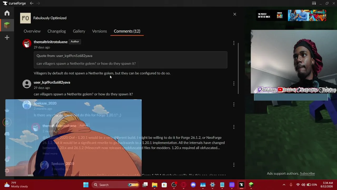The height and width of the screenshot is (190, 337).
Task: Click the CurseForge logo in title bar
Action: coord(14,3)
